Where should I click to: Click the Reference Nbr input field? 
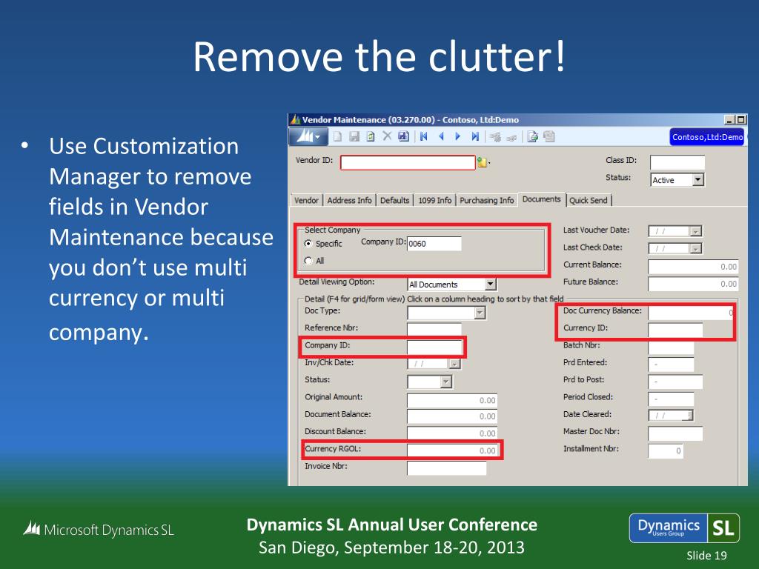click(434, 330)
